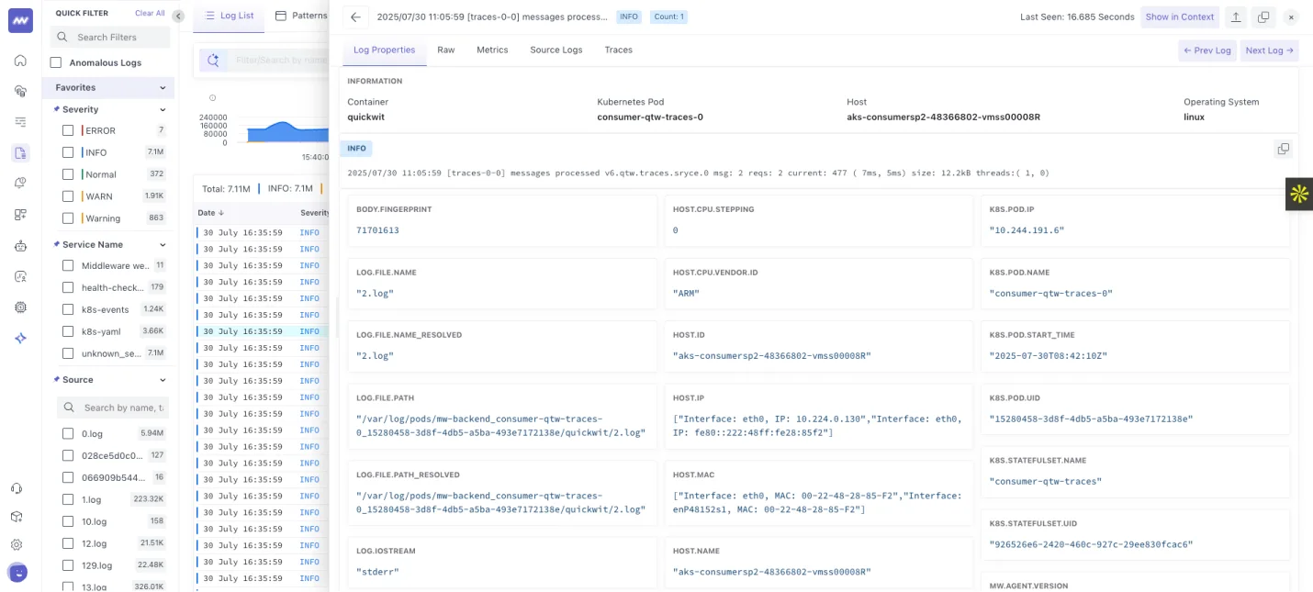Check the 0.log source filter
The width and height of the screenshot is (1313, 592).
click(68, 433)
